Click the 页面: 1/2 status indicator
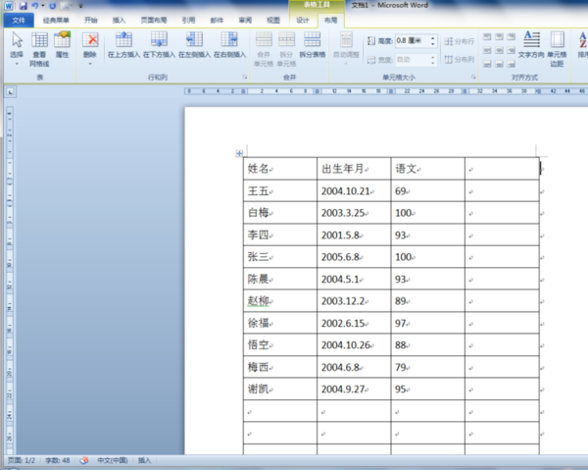 click(x=22, y=460)
